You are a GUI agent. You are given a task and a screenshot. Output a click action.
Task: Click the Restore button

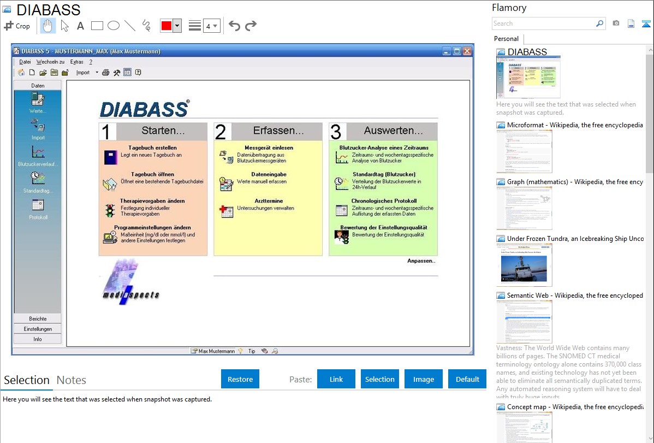click(240, 379)
